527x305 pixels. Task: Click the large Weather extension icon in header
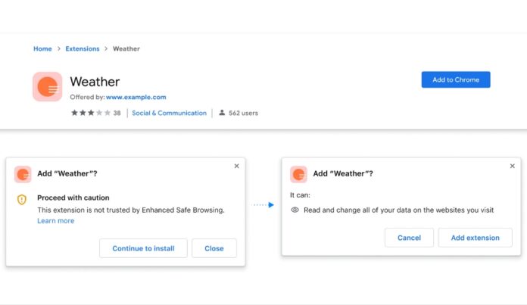48,87
